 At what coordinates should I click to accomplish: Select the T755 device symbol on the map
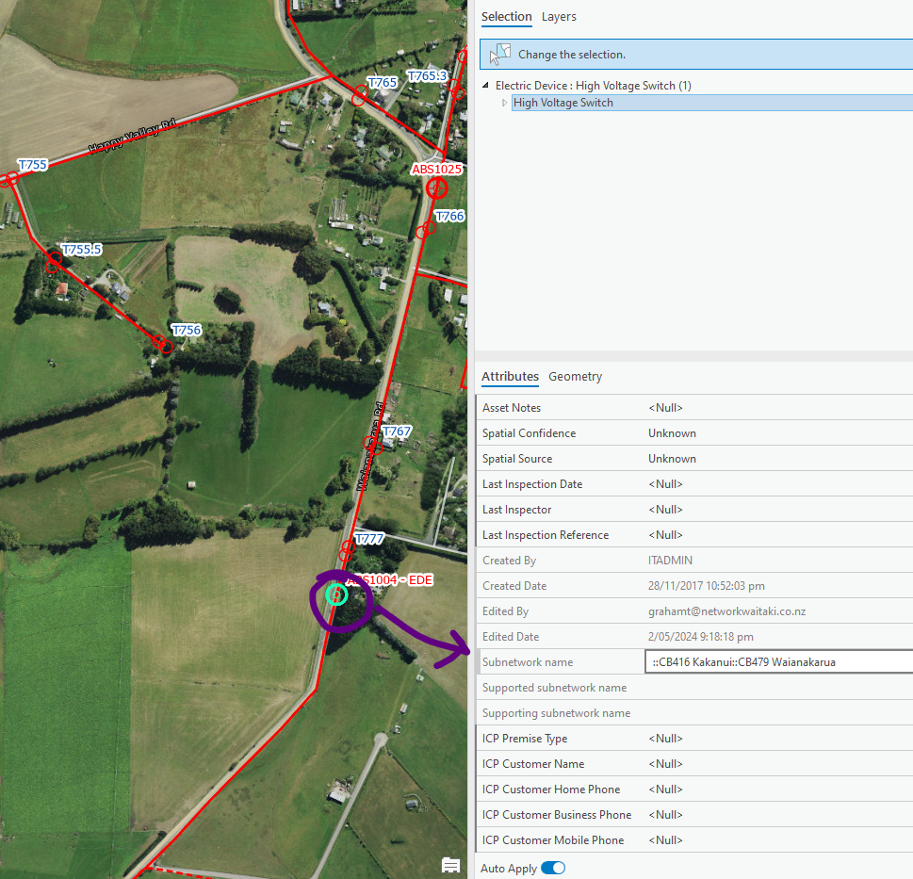[x=11, y=178]
